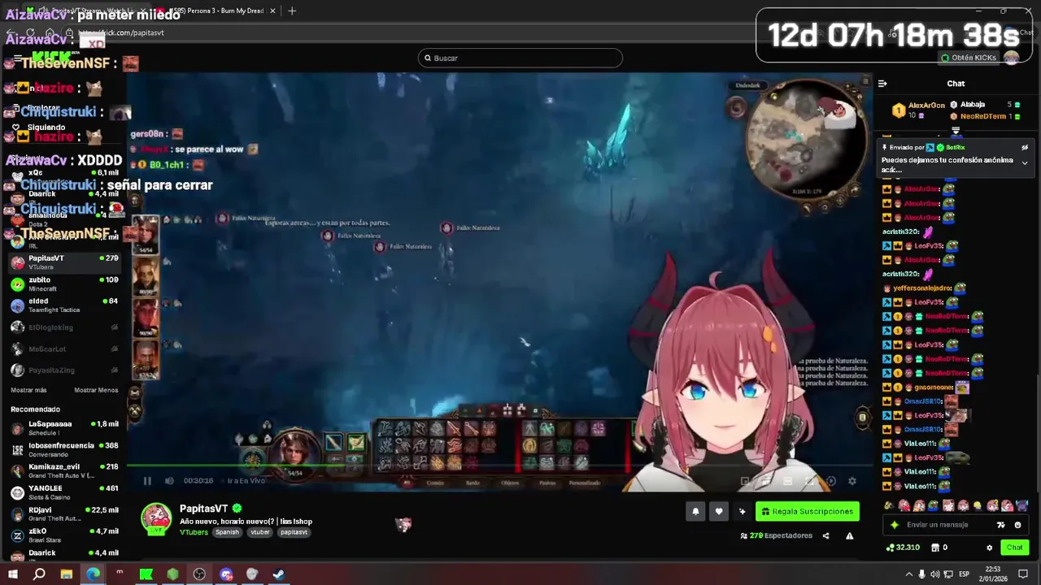This screenshot has width=1041, height=585.
Task: Click Obtén KICKs button
Action: click(x=968, y=58)
